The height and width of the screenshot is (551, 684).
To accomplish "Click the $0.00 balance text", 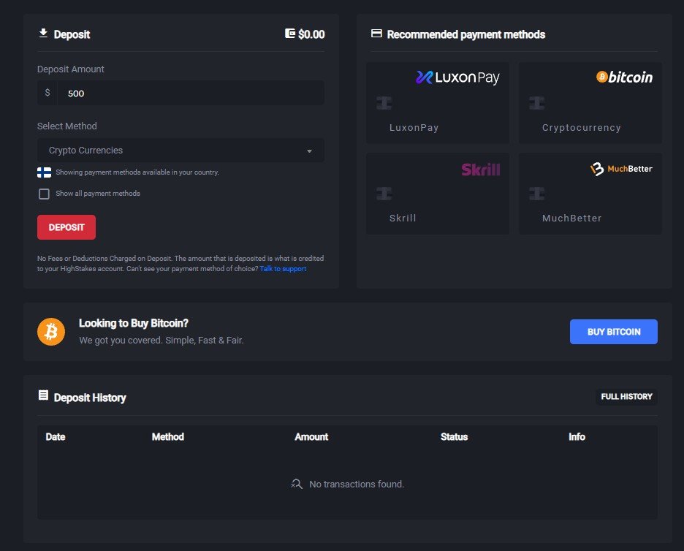I will [x=311, y=34].
